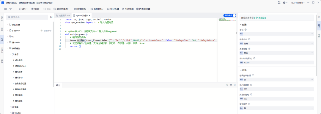
Task: Open the 点击类型 click type dropdown
Action: [x=277, y=53]
